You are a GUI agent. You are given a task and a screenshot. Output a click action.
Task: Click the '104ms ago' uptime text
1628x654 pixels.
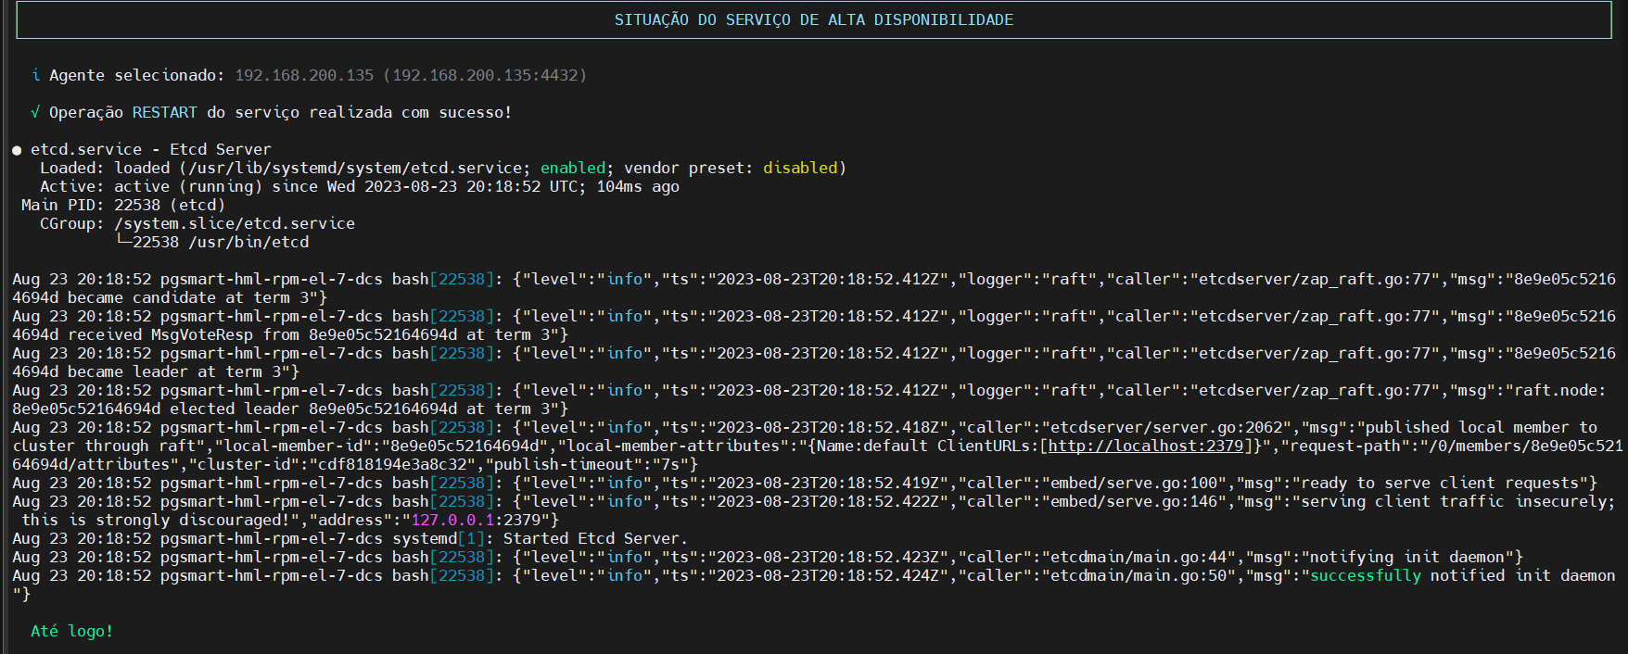coord(638,186)
